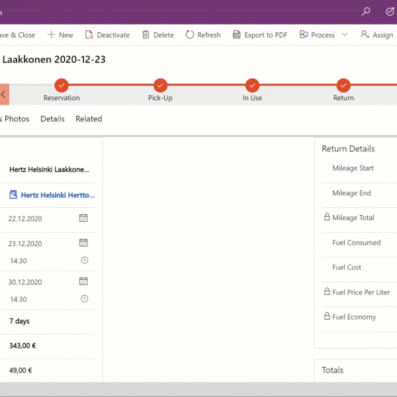Viewport: 397px width, 397px height.
Task: Click Export to PDF label
Action: pos(266,35)
